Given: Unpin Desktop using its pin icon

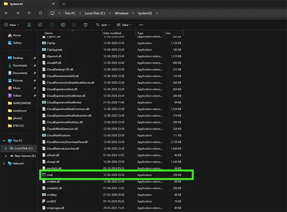Looking at the screenshot, I should click(x=34, y=58).
